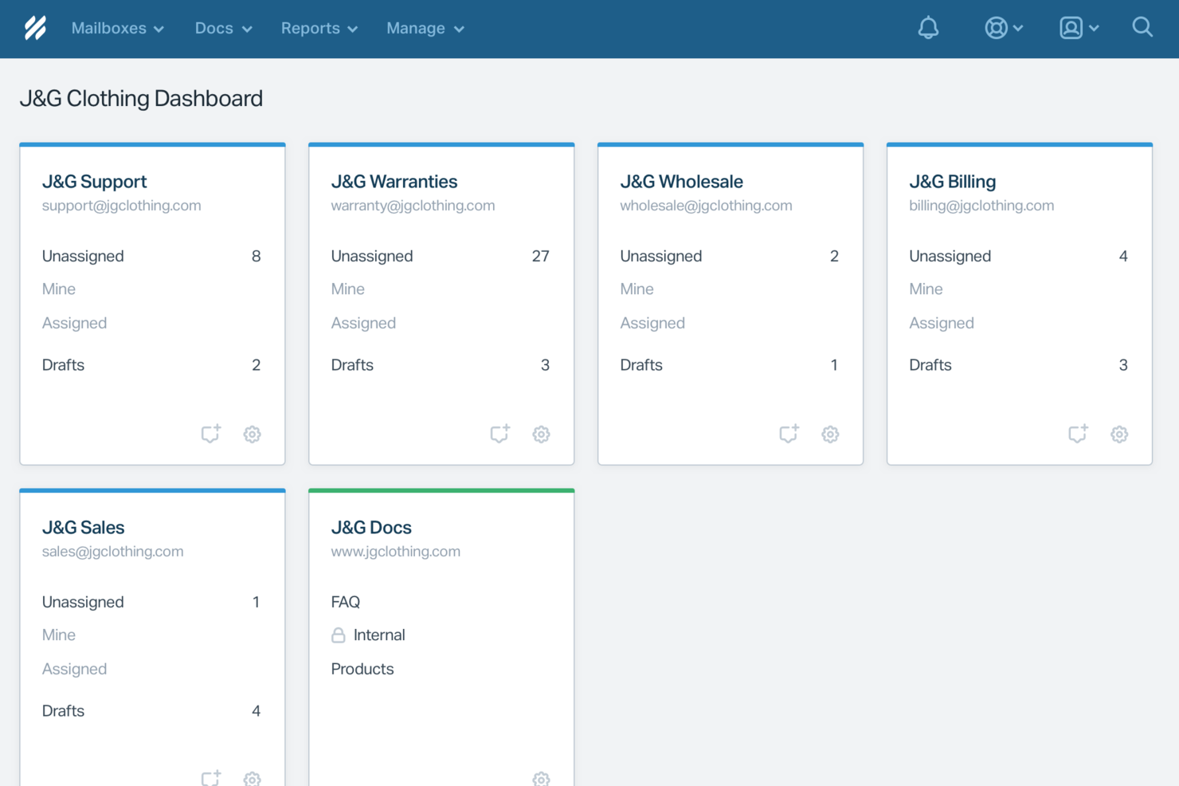Expand the account avatar dropdown chevron
The image size is (1179, 786).
coord(1094,28)
